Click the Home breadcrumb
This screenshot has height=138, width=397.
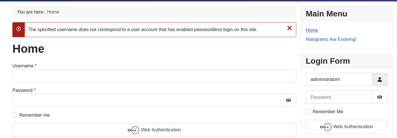[x=53, y=12]
